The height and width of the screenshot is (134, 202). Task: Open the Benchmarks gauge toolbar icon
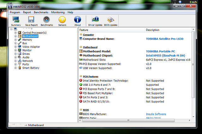coord(47,20)
